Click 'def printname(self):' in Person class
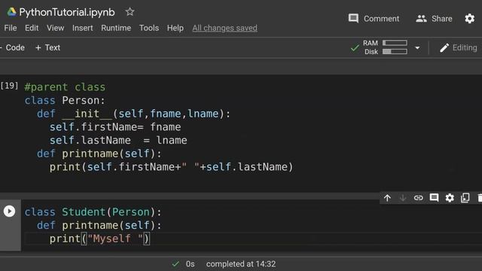This screenshot has height=271, width=482. [x=99, y=154]
